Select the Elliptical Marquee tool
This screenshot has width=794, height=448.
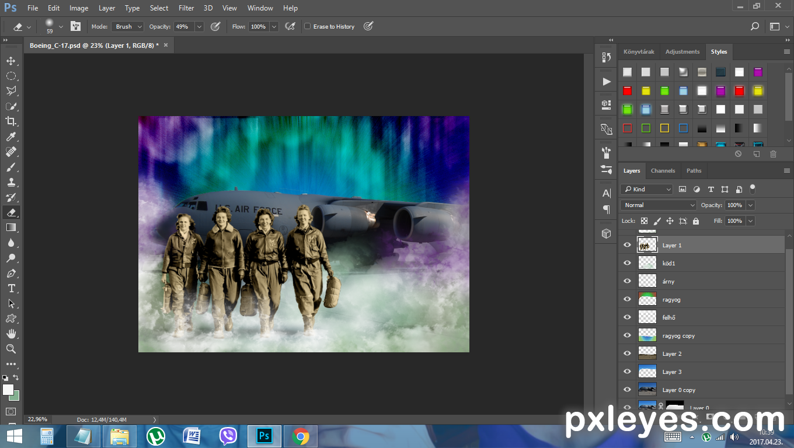tap(11, 76)
